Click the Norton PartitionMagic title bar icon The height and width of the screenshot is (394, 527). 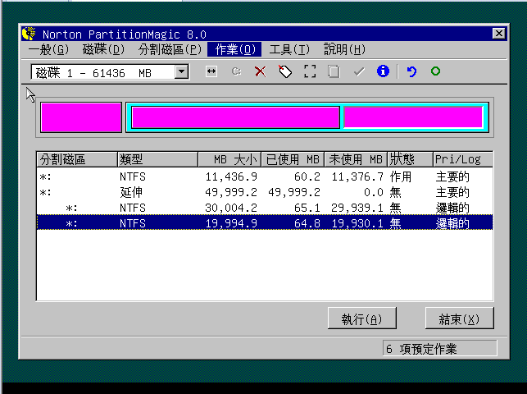tap(30, 34)
